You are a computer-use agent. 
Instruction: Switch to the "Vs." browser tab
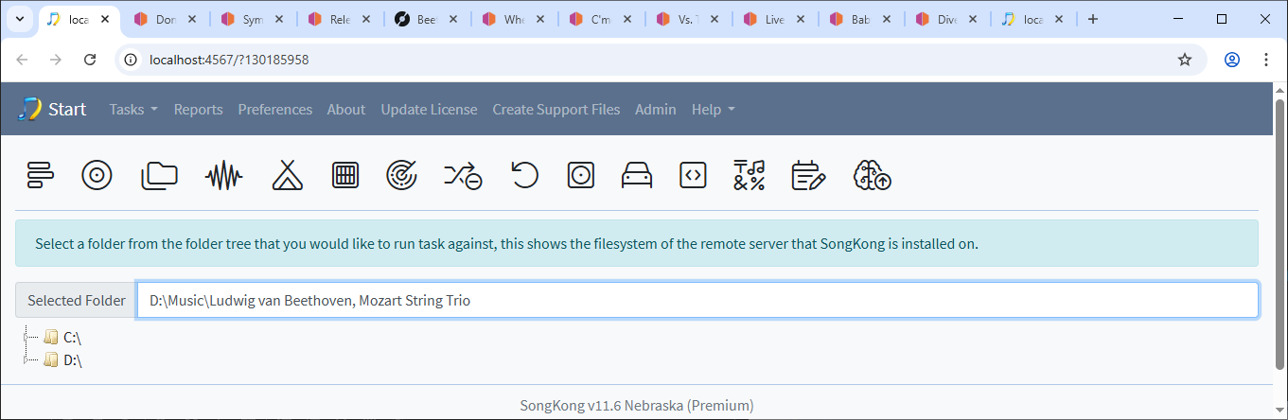(x=689, y=19)
